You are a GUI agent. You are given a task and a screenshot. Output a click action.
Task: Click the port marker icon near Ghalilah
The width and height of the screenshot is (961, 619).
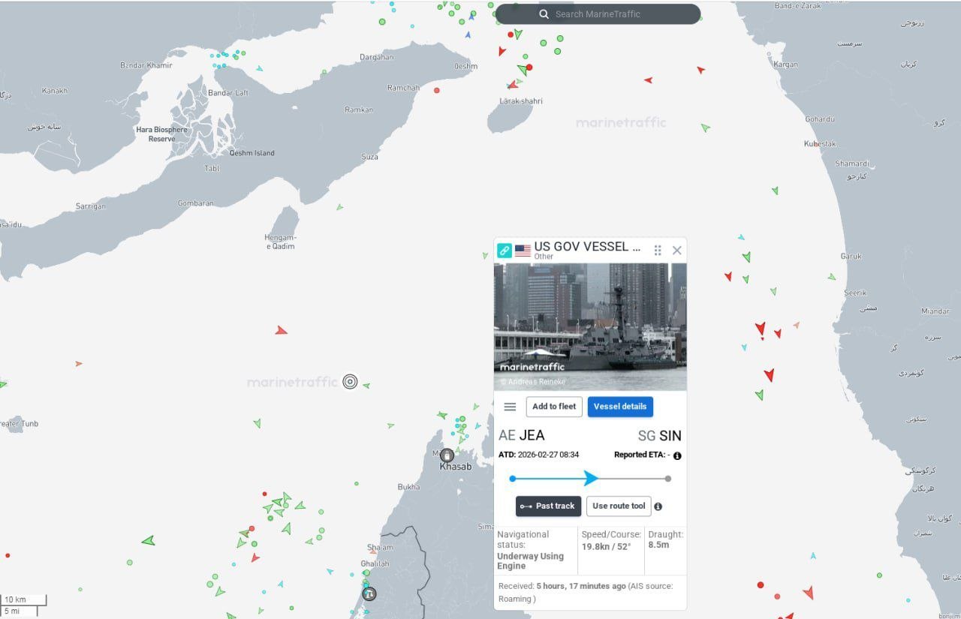point(369,593)
